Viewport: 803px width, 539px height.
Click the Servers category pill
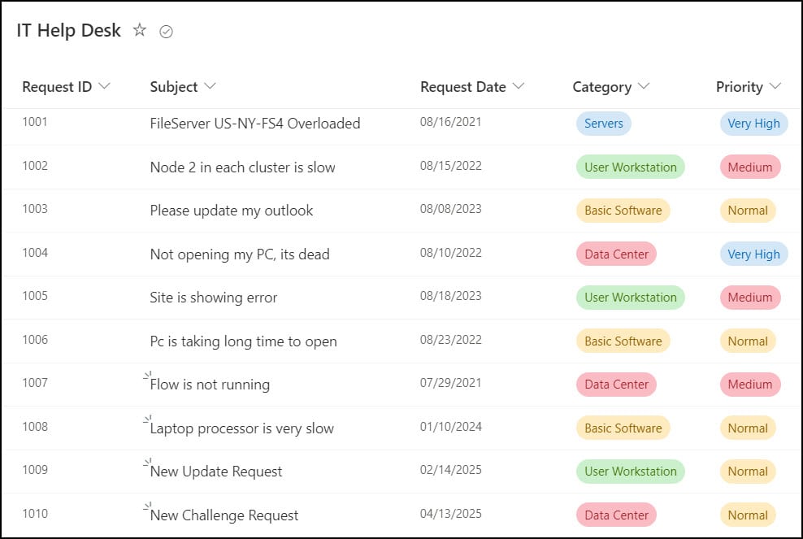[x=604, y=124]
